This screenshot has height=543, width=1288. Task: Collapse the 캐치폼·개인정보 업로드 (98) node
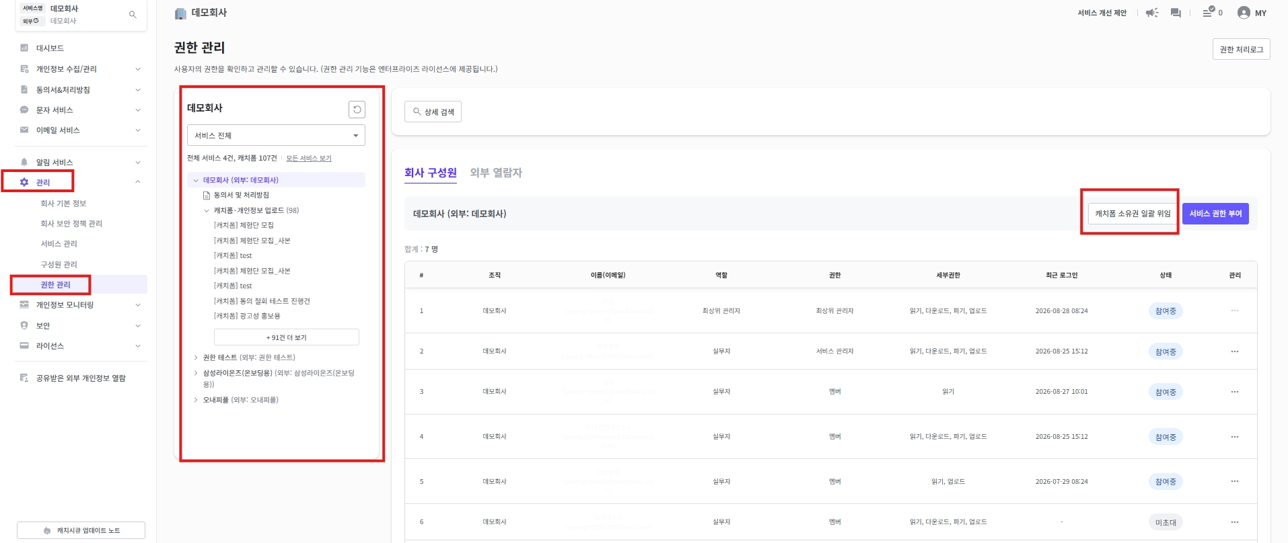point(207,210)
